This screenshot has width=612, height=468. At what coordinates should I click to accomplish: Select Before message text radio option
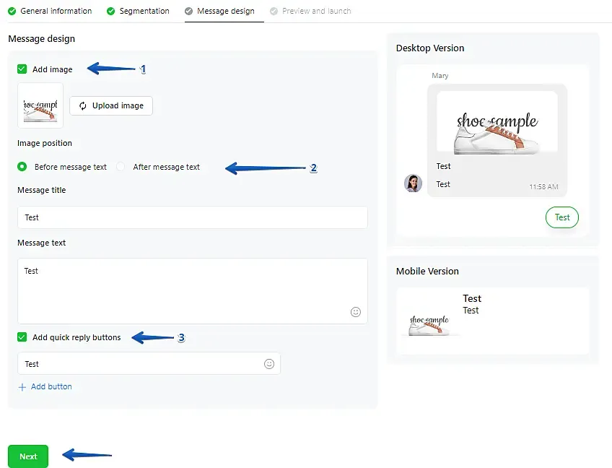(22, 167)
